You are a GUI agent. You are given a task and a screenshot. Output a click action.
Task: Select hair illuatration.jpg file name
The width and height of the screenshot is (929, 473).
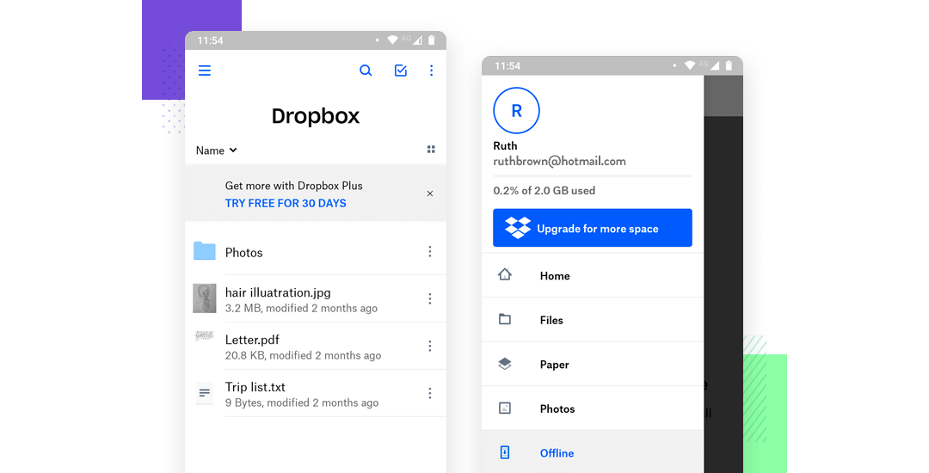[x=278, y=293]
